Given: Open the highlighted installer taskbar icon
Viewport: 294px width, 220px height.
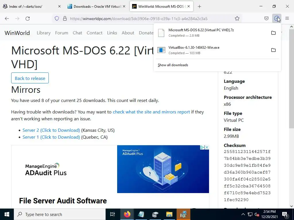Looking at the screenshot, I should pyautogui.click(x=183, y=214).
